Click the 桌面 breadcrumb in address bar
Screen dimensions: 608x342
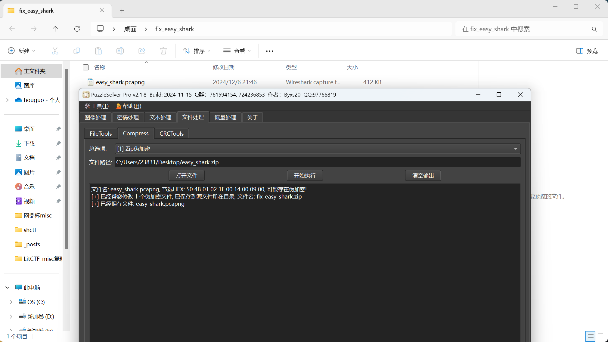tap(130, 29)
